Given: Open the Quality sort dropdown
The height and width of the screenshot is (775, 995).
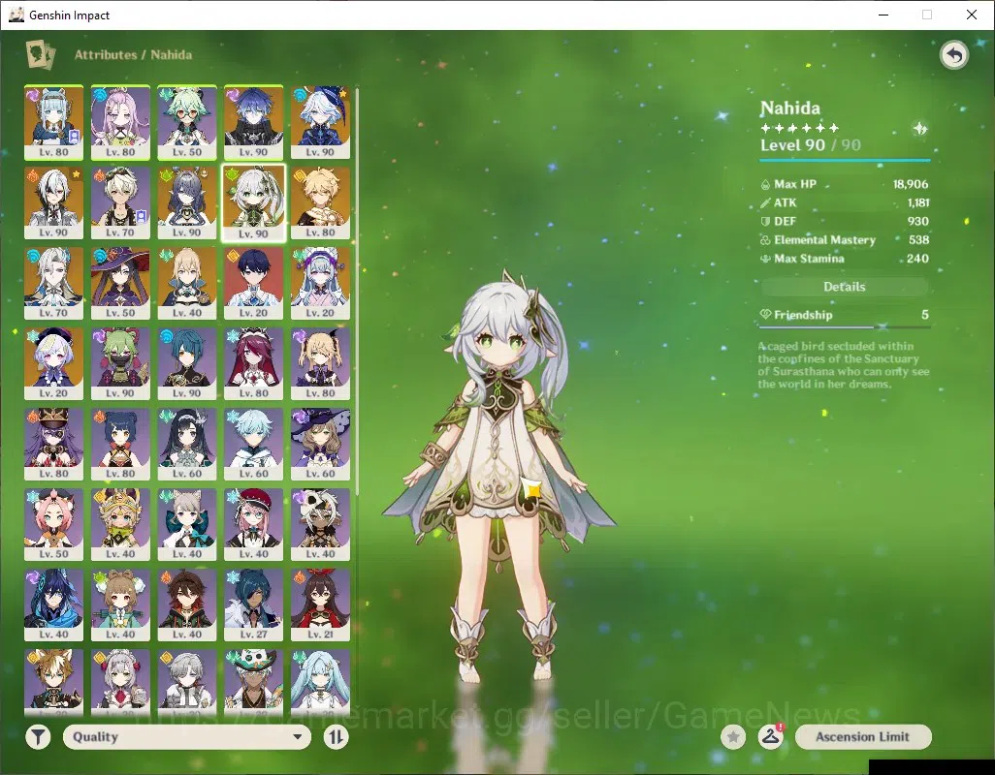Looking at the screenshot, I should 187,737.
